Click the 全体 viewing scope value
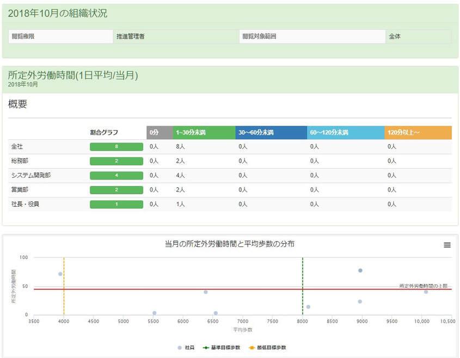Image resolution: width=460 pixels, height=358 pixels. click(395, 37)
